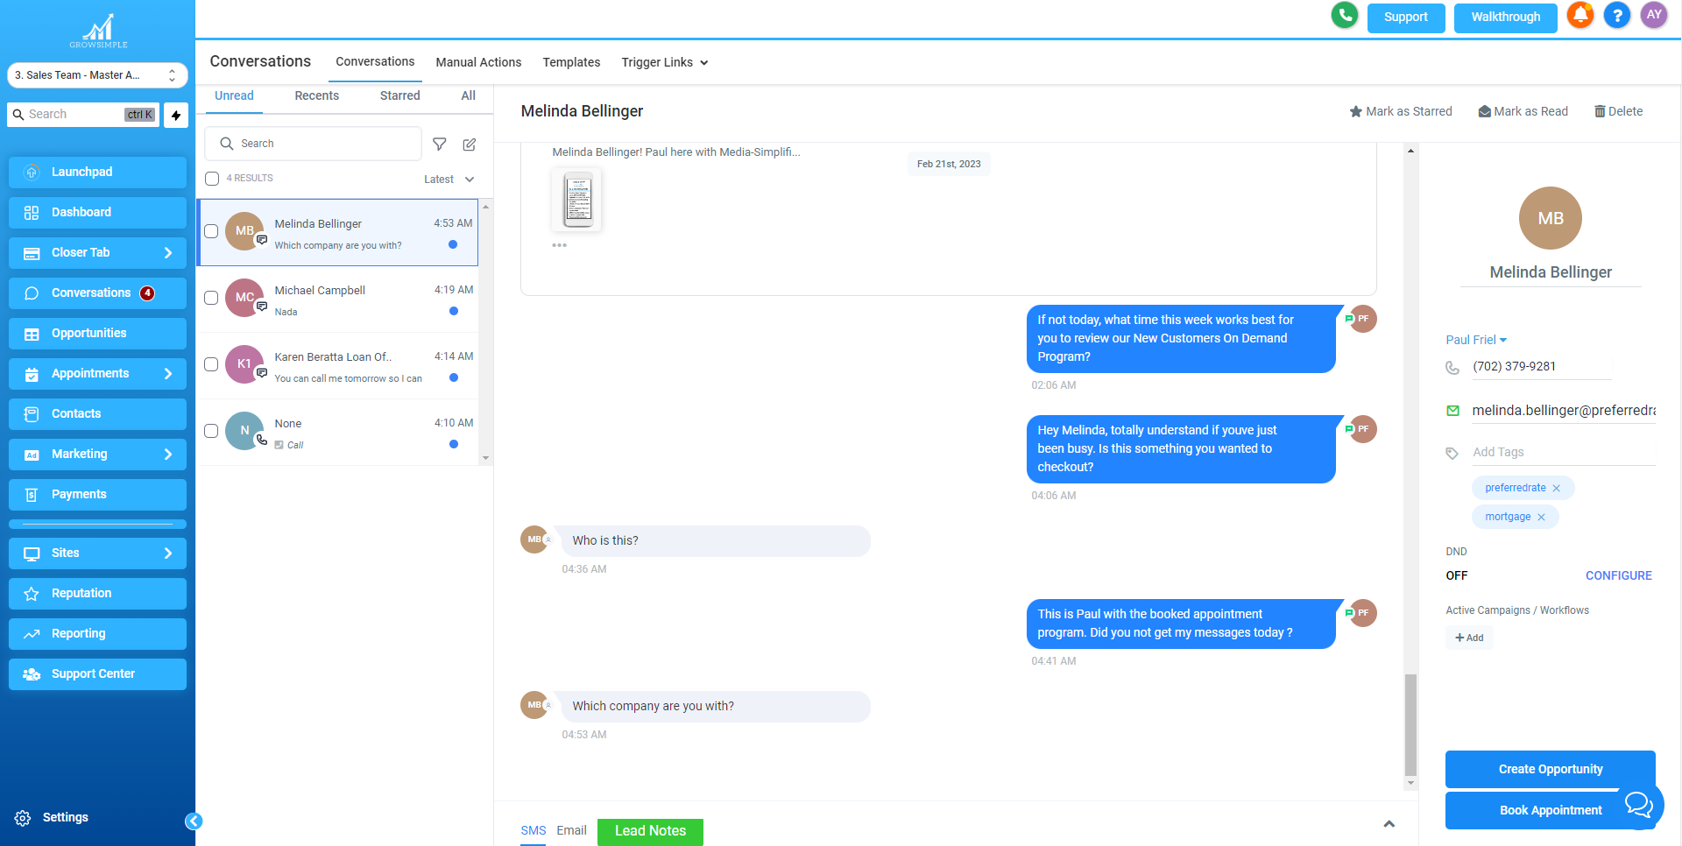
Task: Click the message thread vertical scrollbar
Action: click(x=1410, y=725)
